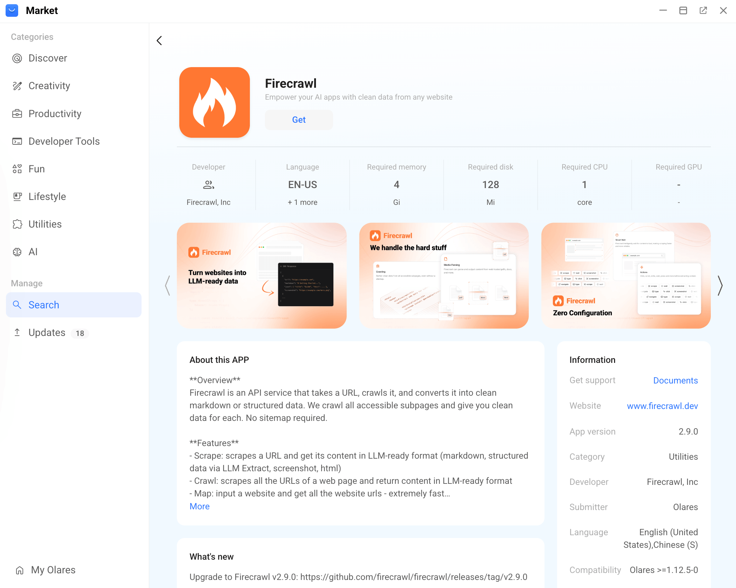
Task: Click the '+ 1 more' language text
Action: point(303,202)
